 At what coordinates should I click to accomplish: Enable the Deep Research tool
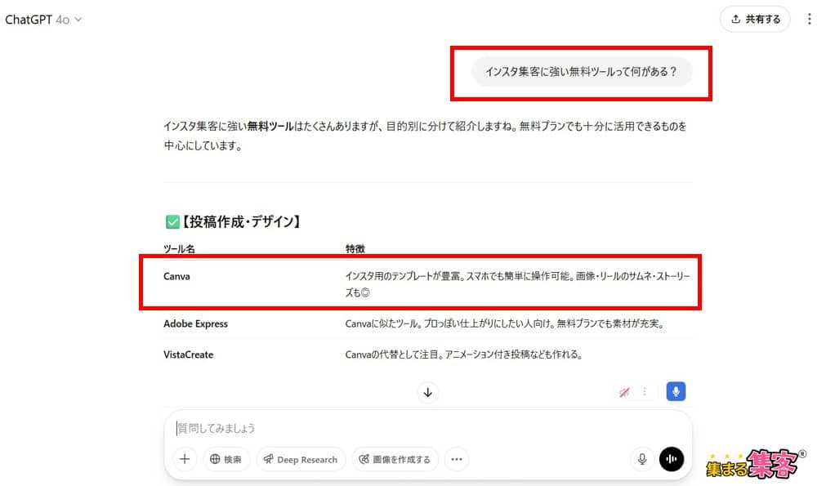pyautogui.click(x=301, y=459)
